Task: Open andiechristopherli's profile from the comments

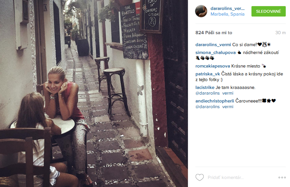Action: pyautogui.click(x=215, y=101)
